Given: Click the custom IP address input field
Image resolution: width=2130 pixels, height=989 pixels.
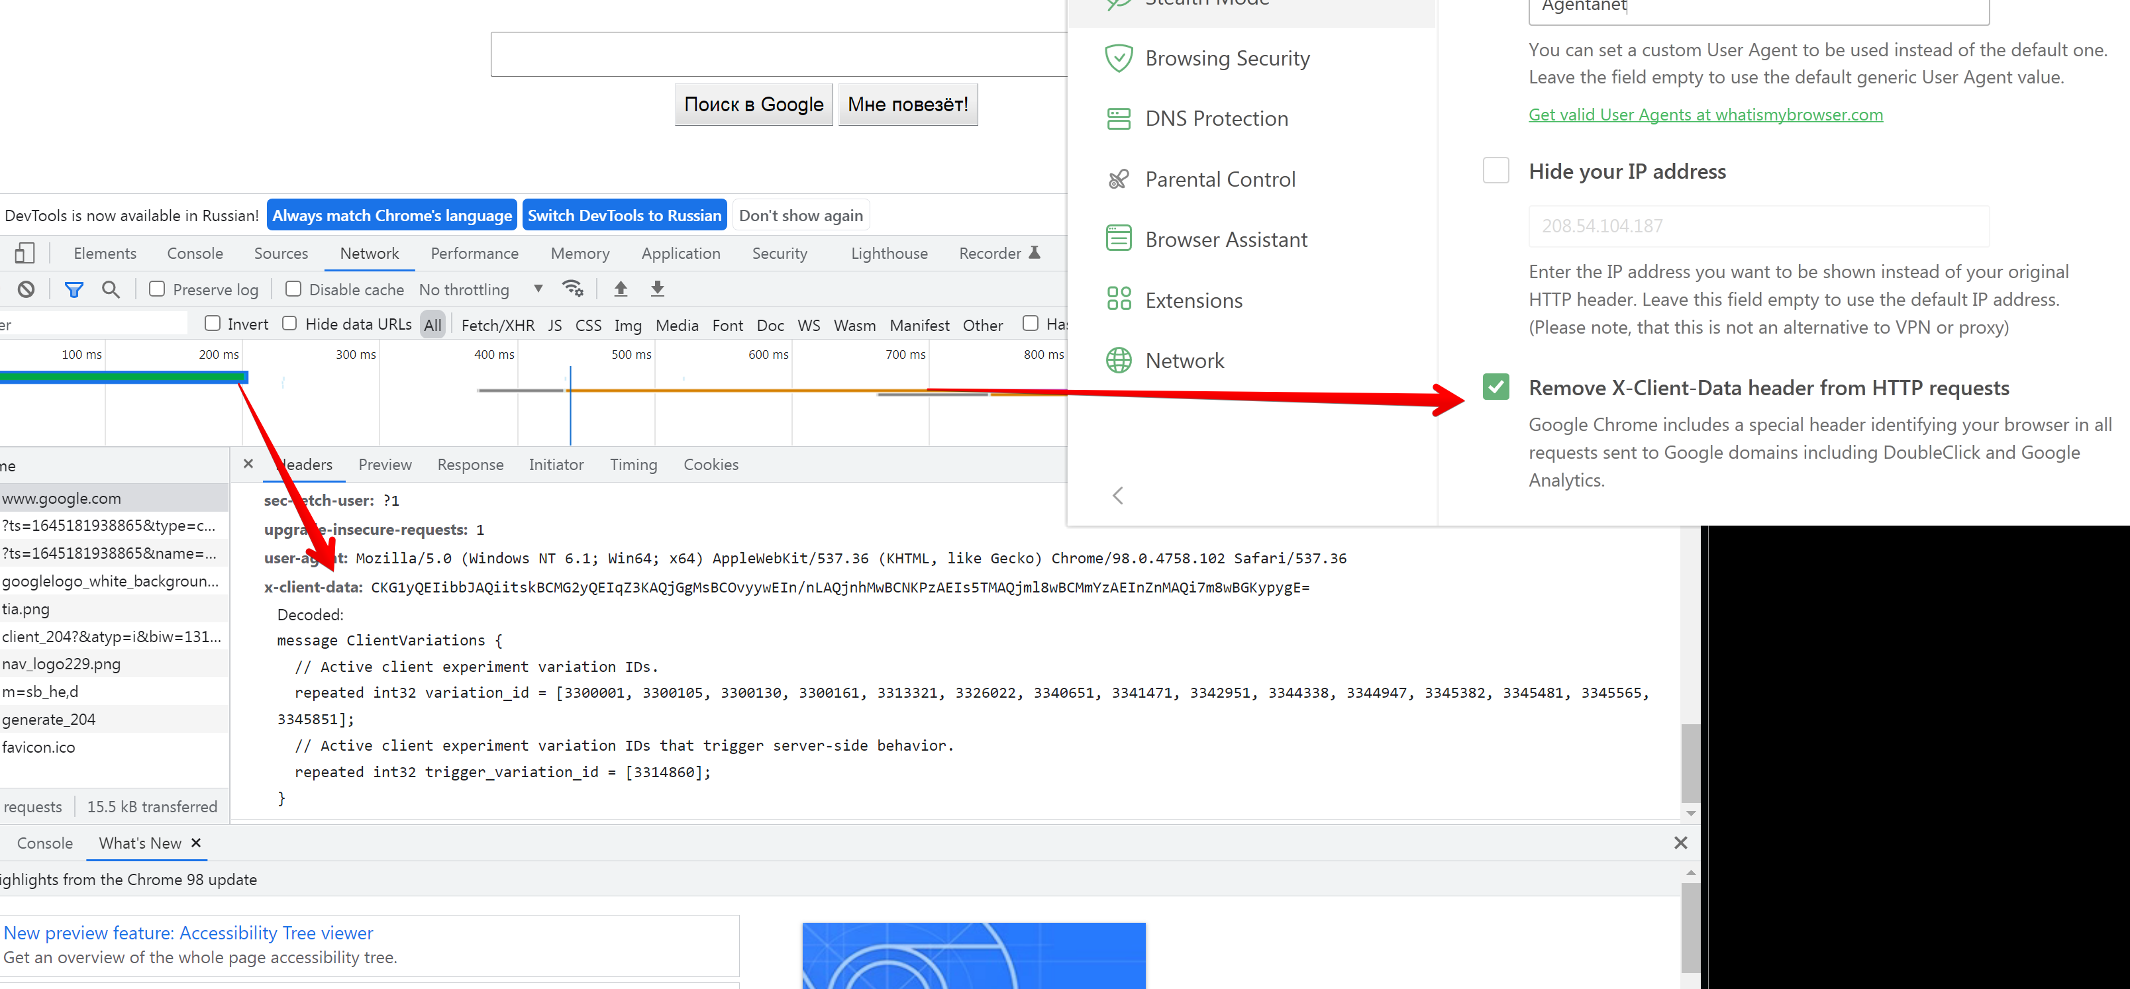Looking at the screenshot, I should click(x=1758, y=224).
